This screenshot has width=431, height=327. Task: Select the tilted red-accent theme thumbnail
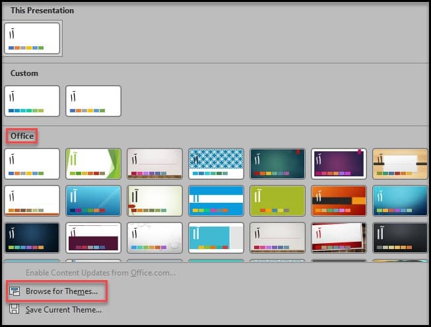(x=339, y=238)
